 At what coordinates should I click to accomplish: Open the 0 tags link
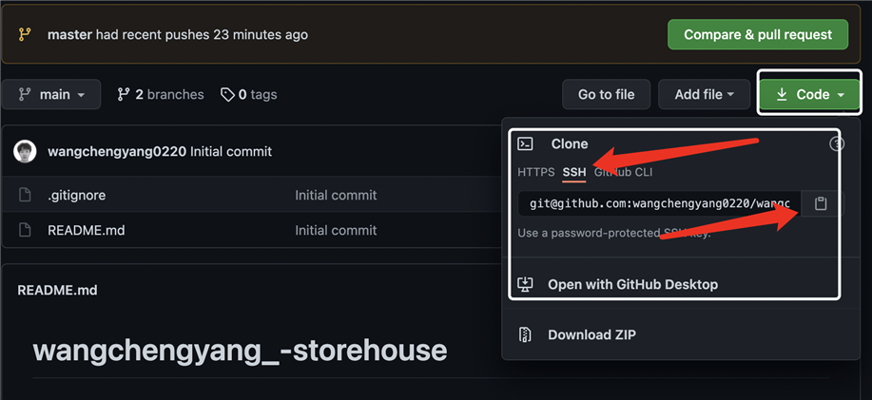point(248,94)
